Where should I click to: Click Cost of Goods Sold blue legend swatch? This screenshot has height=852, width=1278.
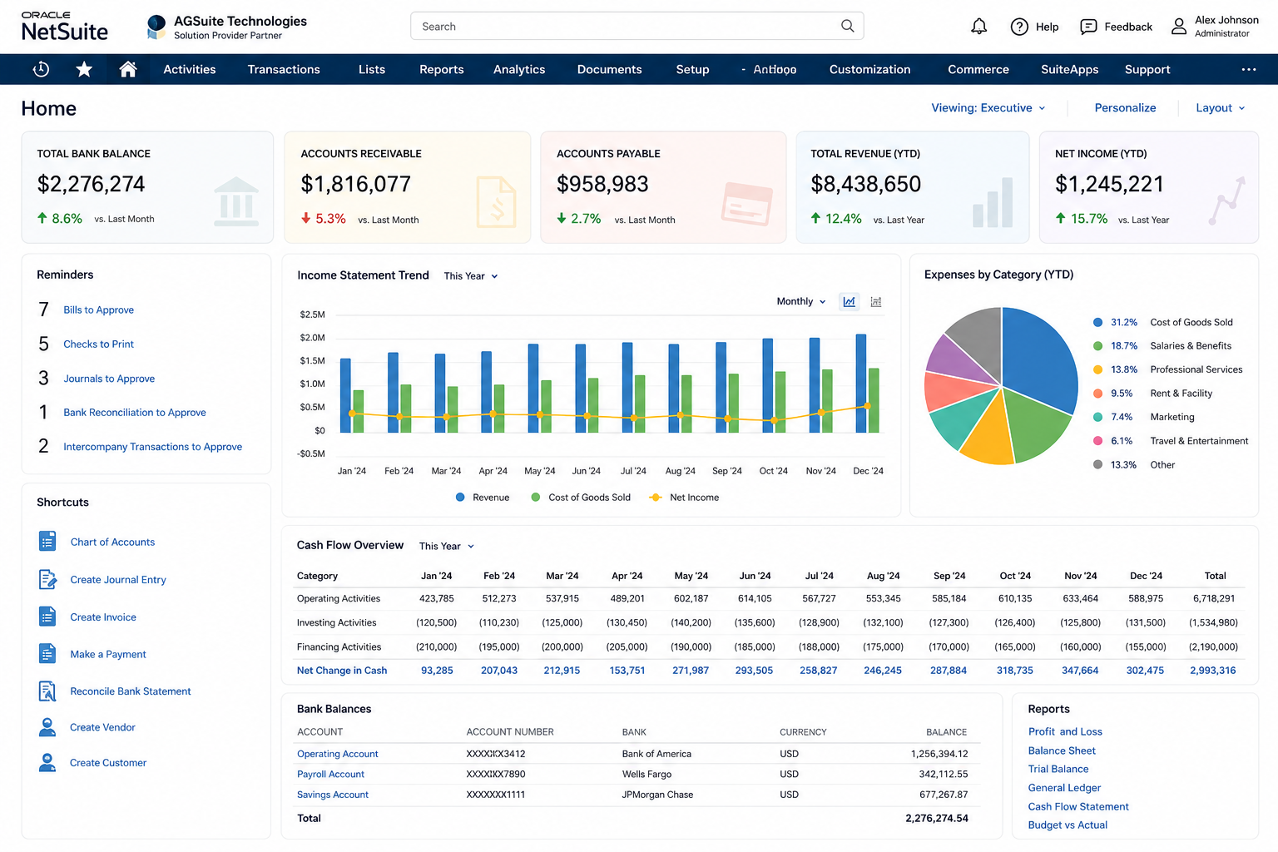[1097, 322]
